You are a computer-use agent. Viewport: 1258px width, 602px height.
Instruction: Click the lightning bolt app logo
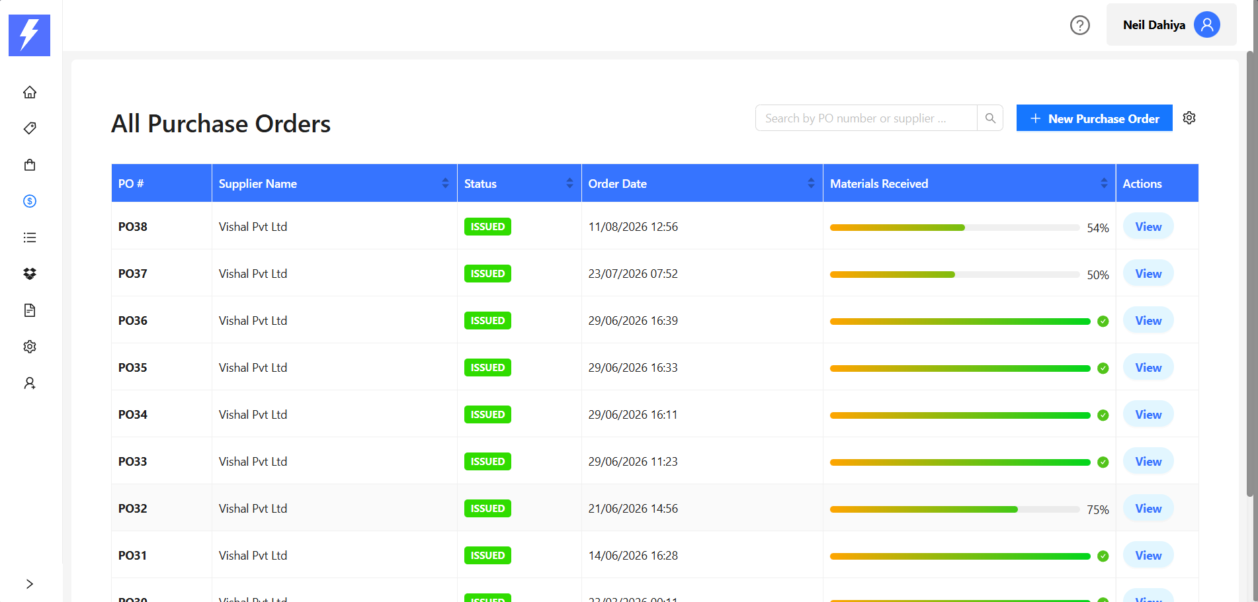(x=29, y=35)
